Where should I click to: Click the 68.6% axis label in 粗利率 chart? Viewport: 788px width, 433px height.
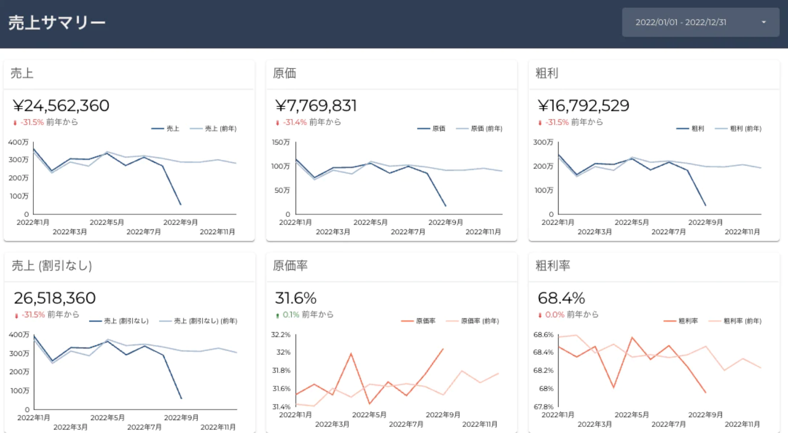point(543,335)
